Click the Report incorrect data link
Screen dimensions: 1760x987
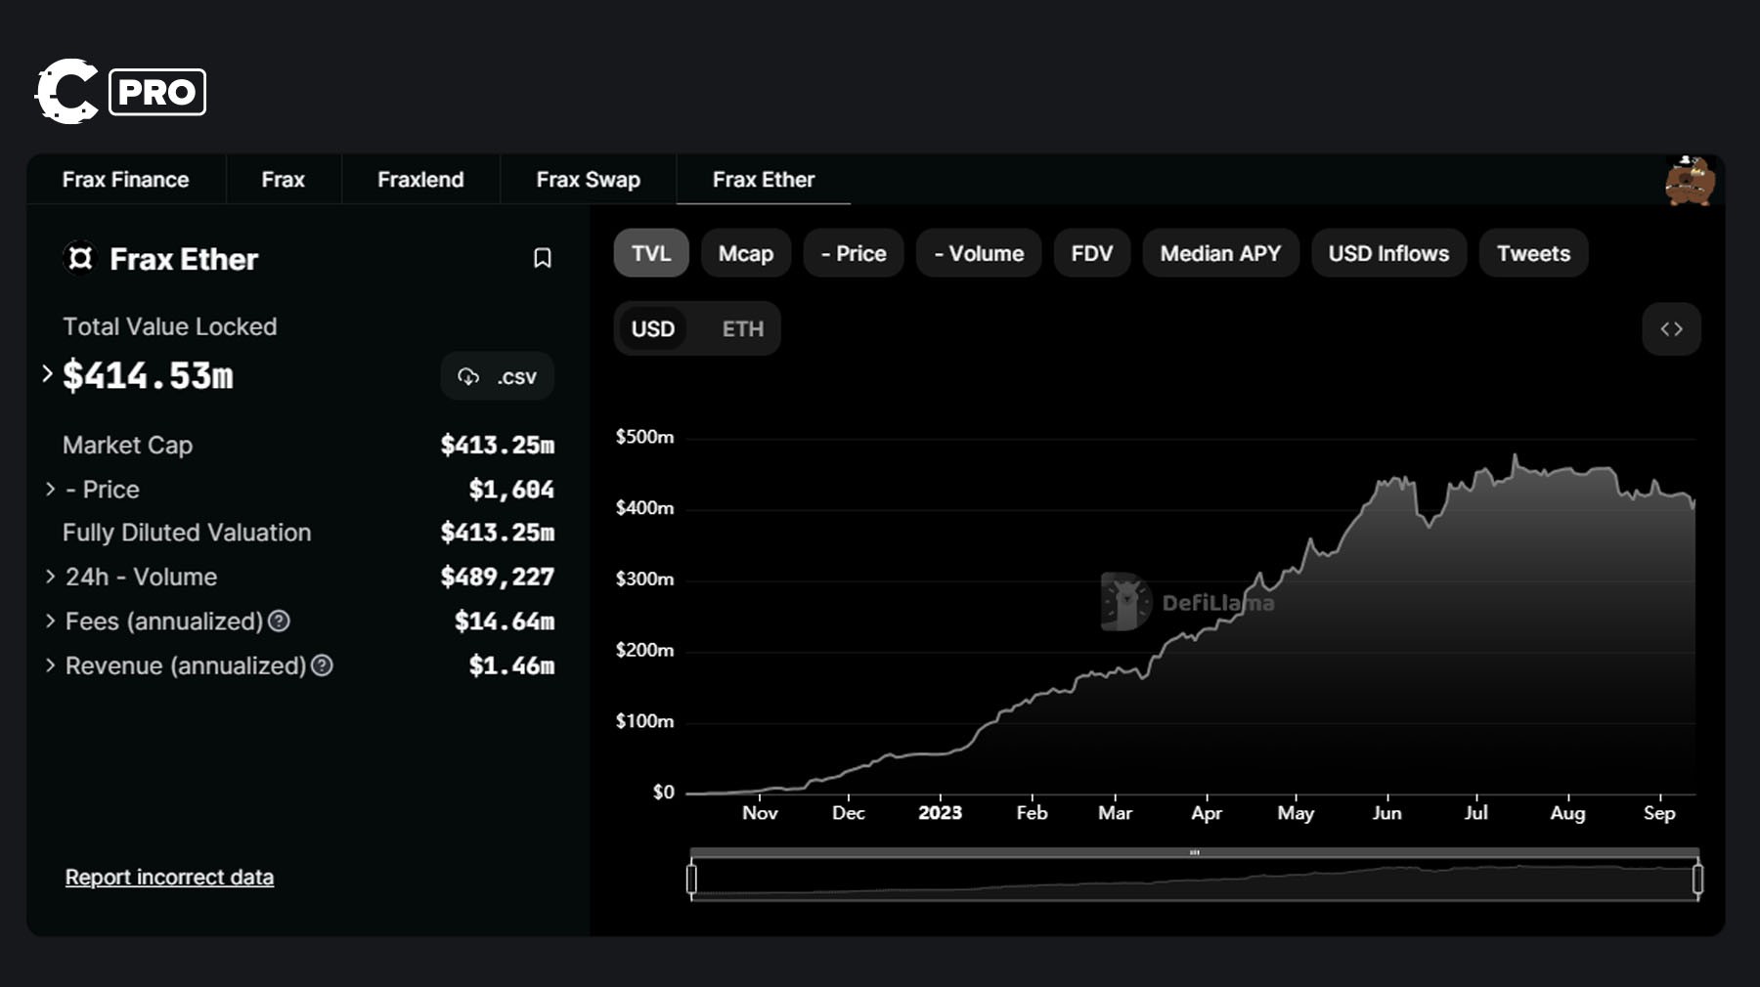168,877
